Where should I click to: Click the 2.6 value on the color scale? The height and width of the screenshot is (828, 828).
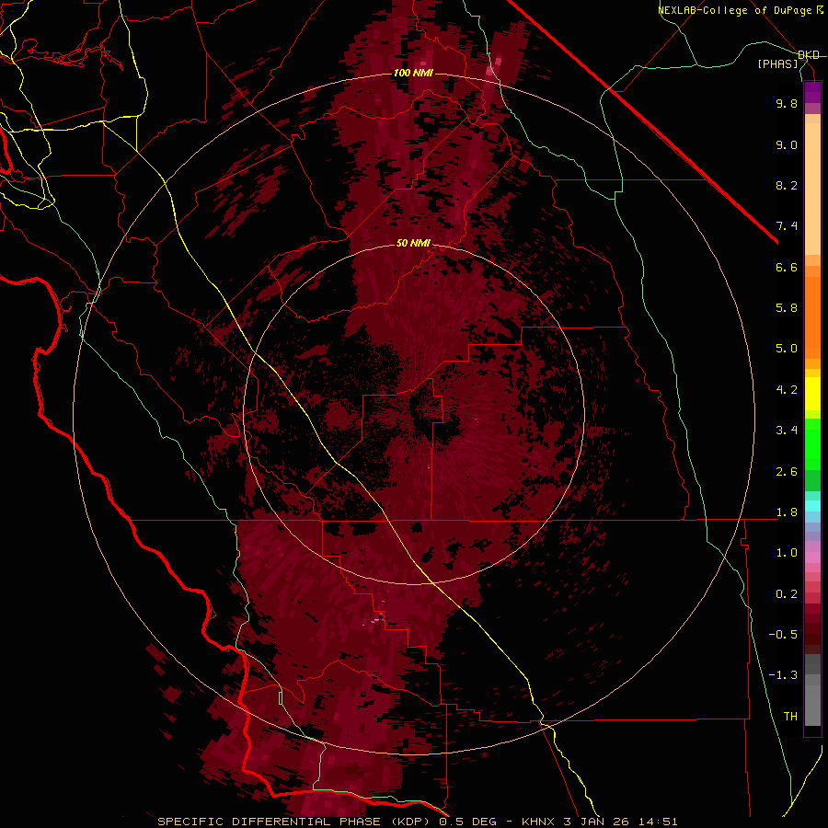pos(787,472)
